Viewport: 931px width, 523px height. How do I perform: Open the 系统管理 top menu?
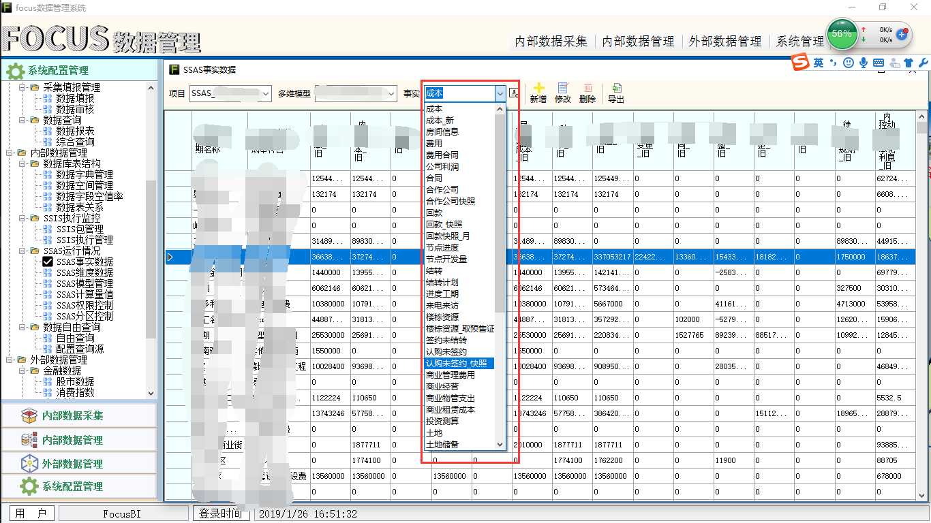point(800,42)
